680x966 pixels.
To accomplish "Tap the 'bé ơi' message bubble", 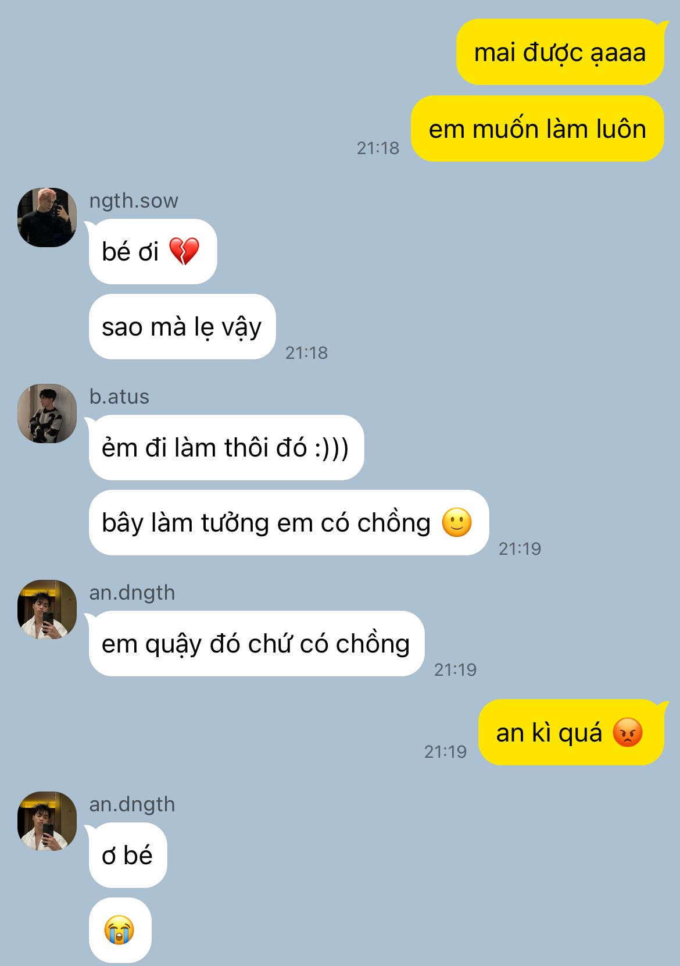I will (x=153, y=251).
